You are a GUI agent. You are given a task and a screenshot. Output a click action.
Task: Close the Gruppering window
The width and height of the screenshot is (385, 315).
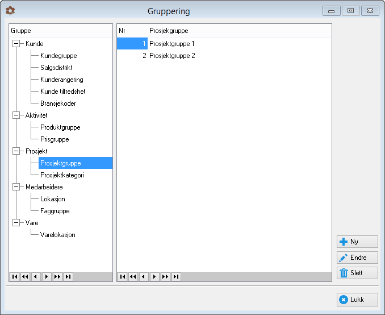[x=370, y=11]
